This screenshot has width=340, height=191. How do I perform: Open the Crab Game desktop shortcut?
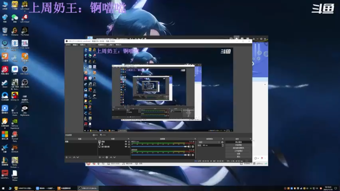(25, 44)
